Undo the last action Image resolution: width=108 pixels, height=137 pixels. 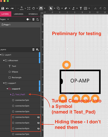coord(7,8)
